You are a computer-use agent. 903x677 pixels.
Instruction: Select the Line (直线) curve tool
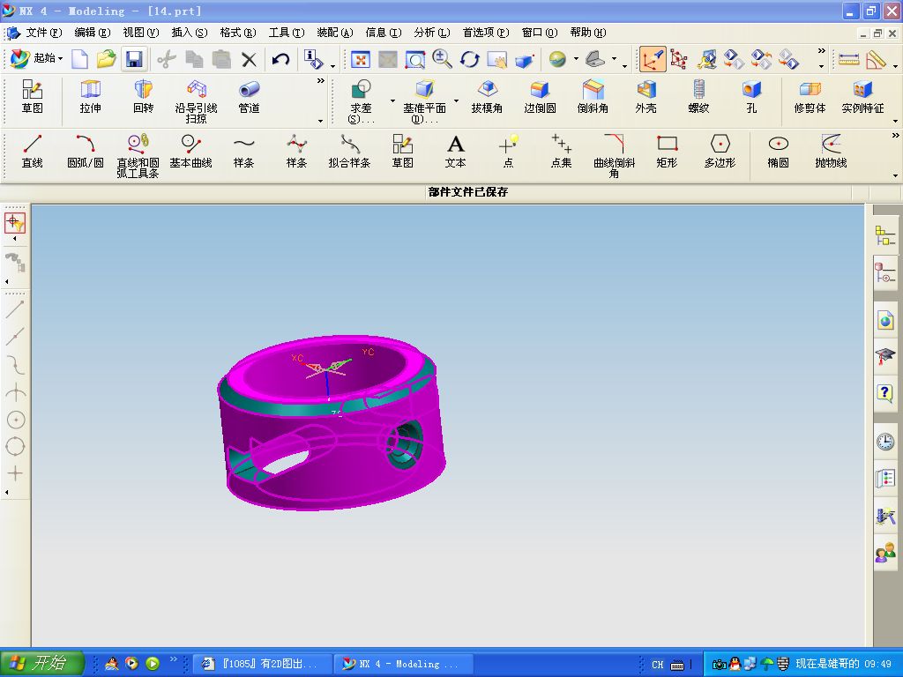[x=33, y=152]
